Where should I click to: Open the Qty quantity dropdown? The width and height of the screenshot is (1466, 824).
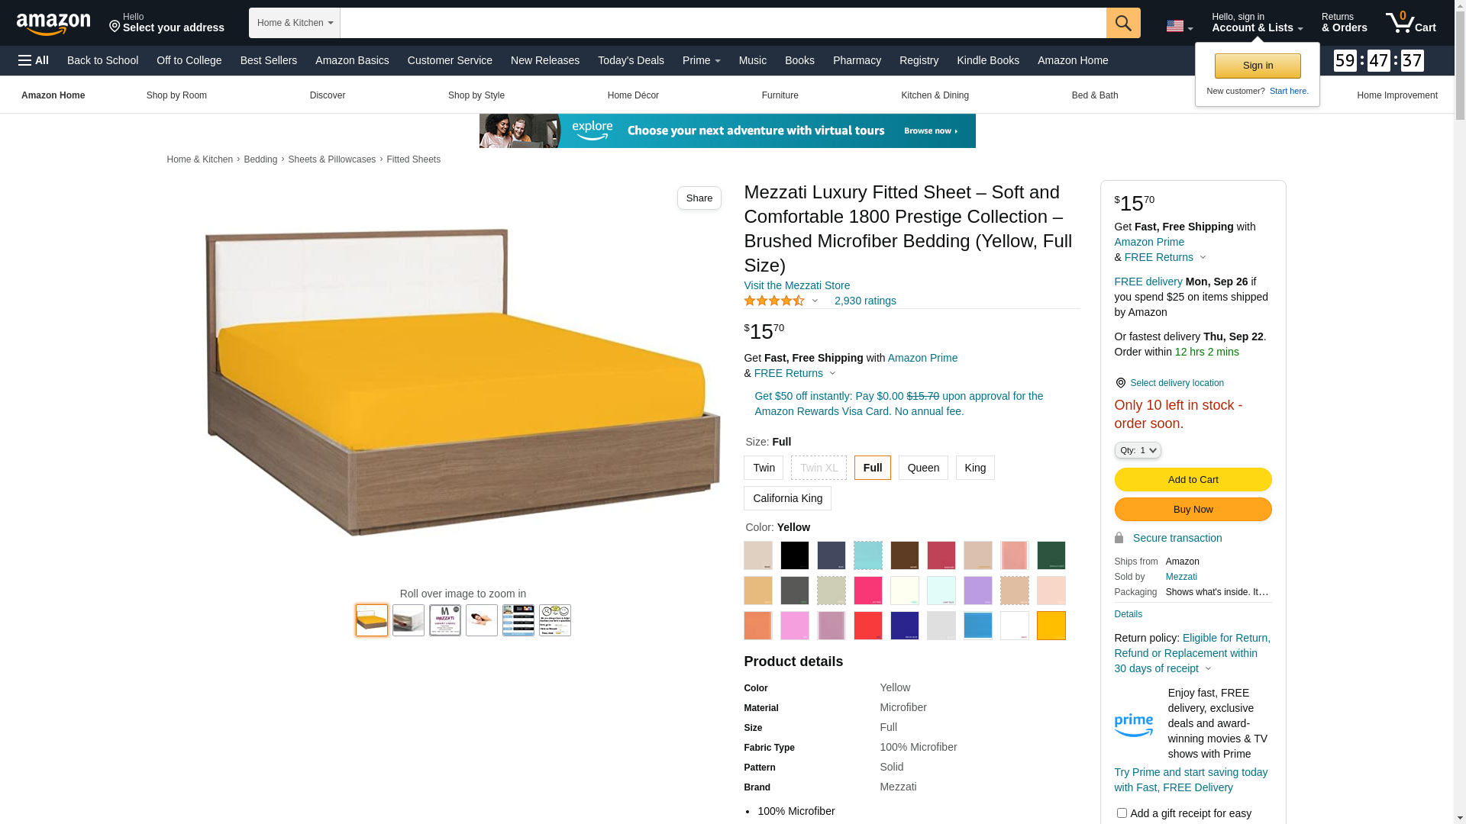pyautogui.click(x=1138, y=450)
